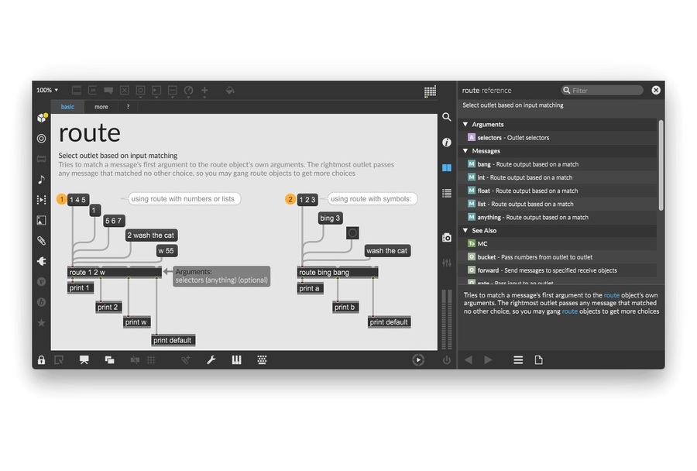697x471 pixels.
Task: Add a comment box from top toolbar
Action: click(108, 91)
